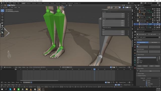Open the File menu
The width and height of the screenshot is (161, 91).
pos(4,3)
